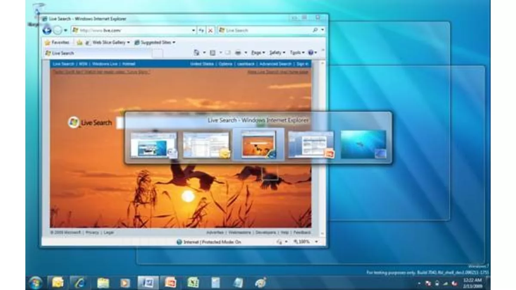Screen dimensions: 516x290
Task: Open Internet Explorer from the taskbar
Action: coord(80,282)
